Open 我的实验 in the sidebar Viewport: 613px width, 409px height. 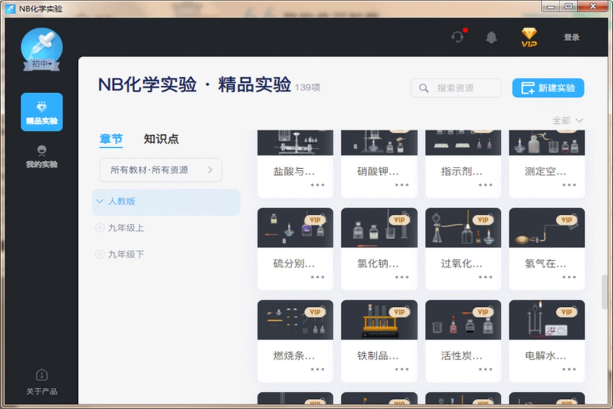41,156
